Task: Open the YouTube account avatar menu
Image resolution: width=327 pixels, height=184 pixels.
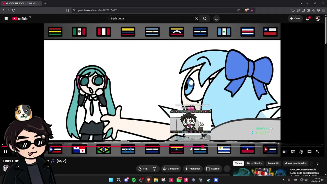Action: click(x=318, y=18)
